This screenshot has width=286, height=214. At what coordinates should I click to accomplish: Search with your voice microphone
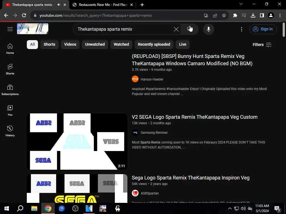[208, 29]
